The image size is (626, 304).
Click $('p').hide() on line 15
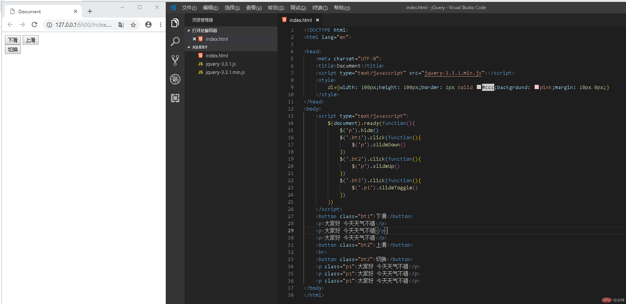pyautogui.click(x=359, y=131)
